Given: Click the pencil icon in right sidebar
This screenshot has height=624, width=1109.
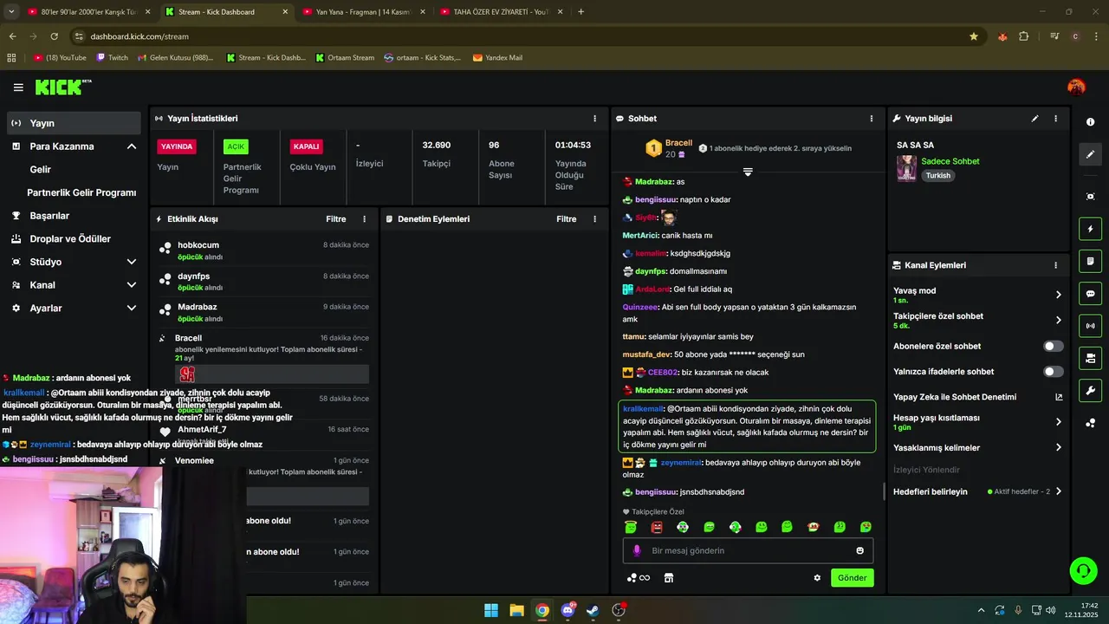Looking at the screenshot, I should (x=1090, y=154).
